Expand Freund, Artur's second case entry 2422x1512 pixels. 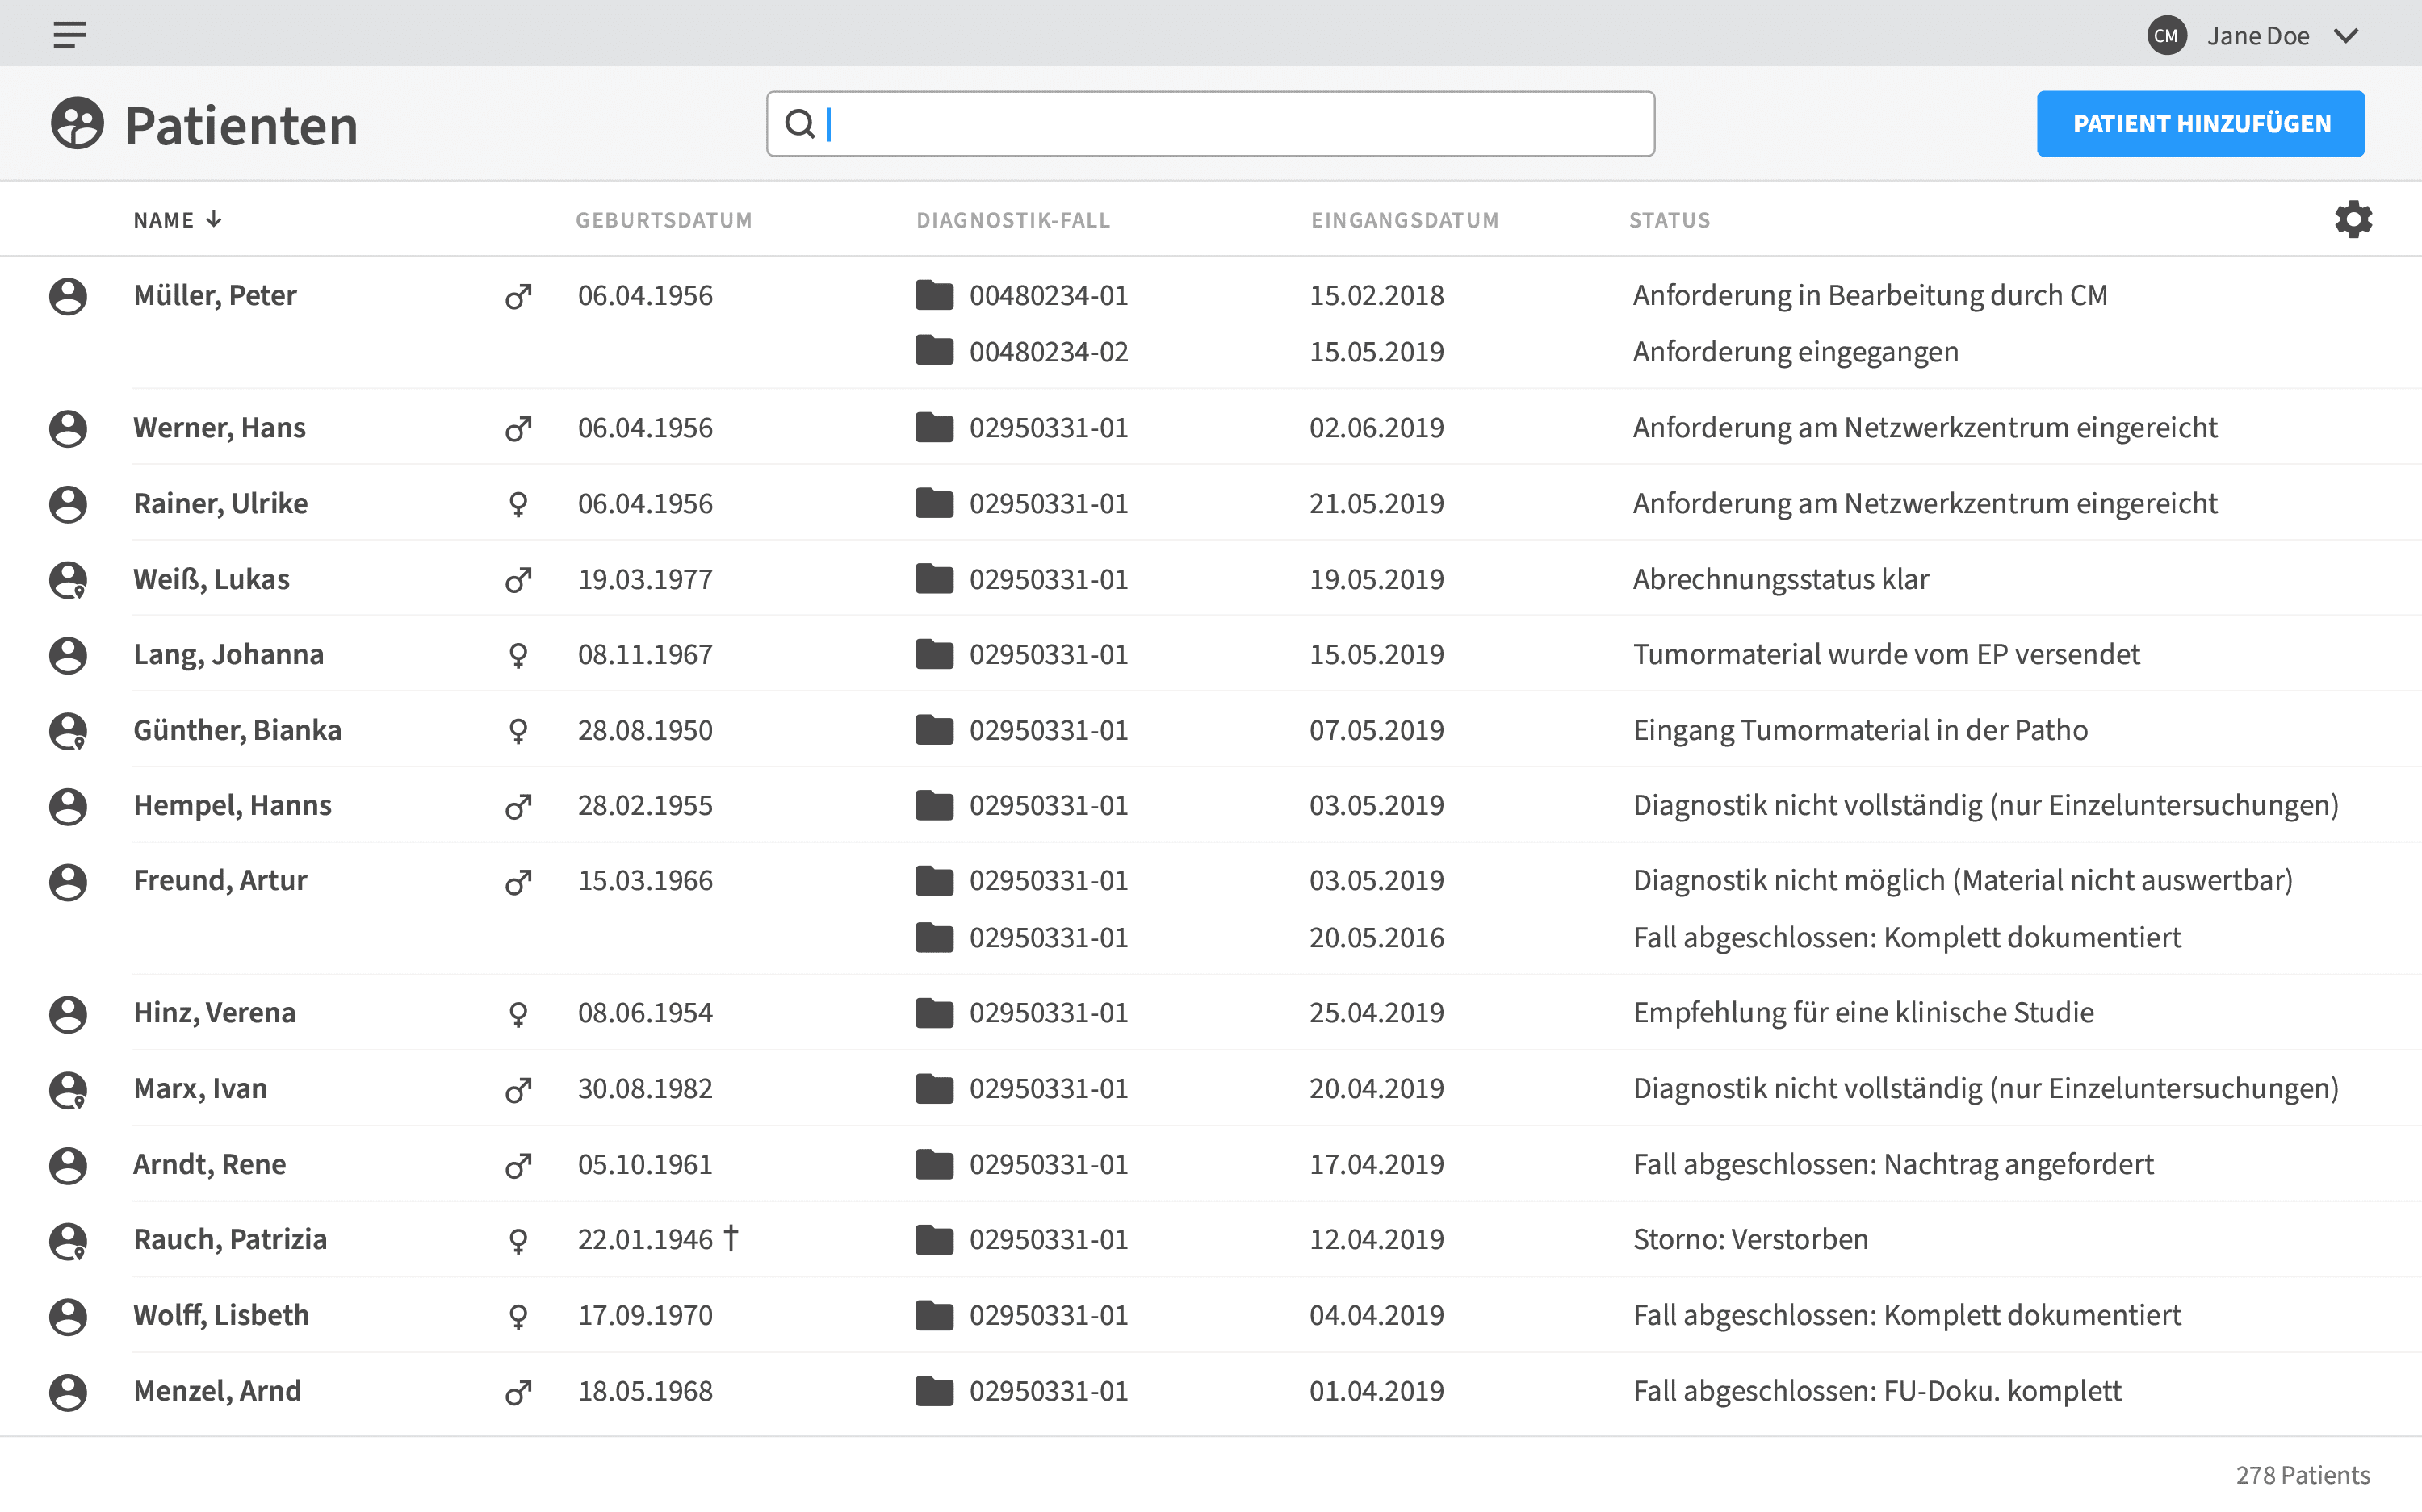(x=1049, y=937)
